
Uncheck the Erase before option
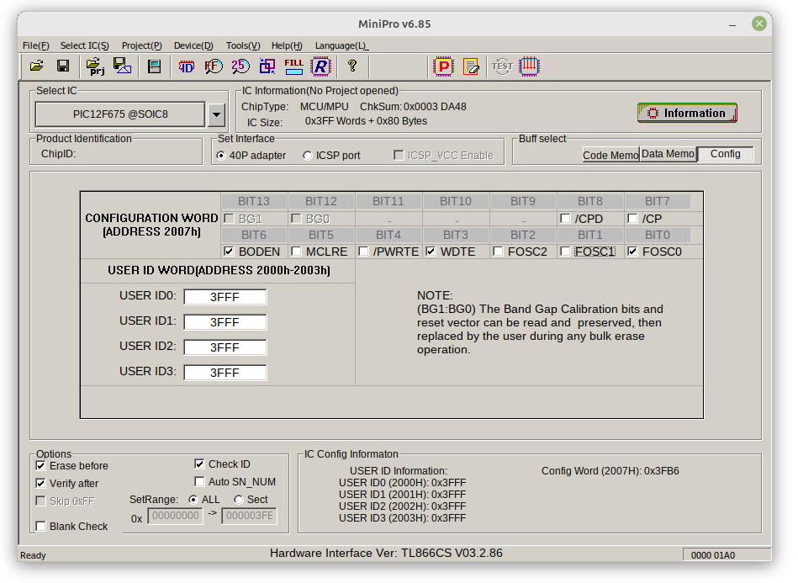tap(40, 465)
